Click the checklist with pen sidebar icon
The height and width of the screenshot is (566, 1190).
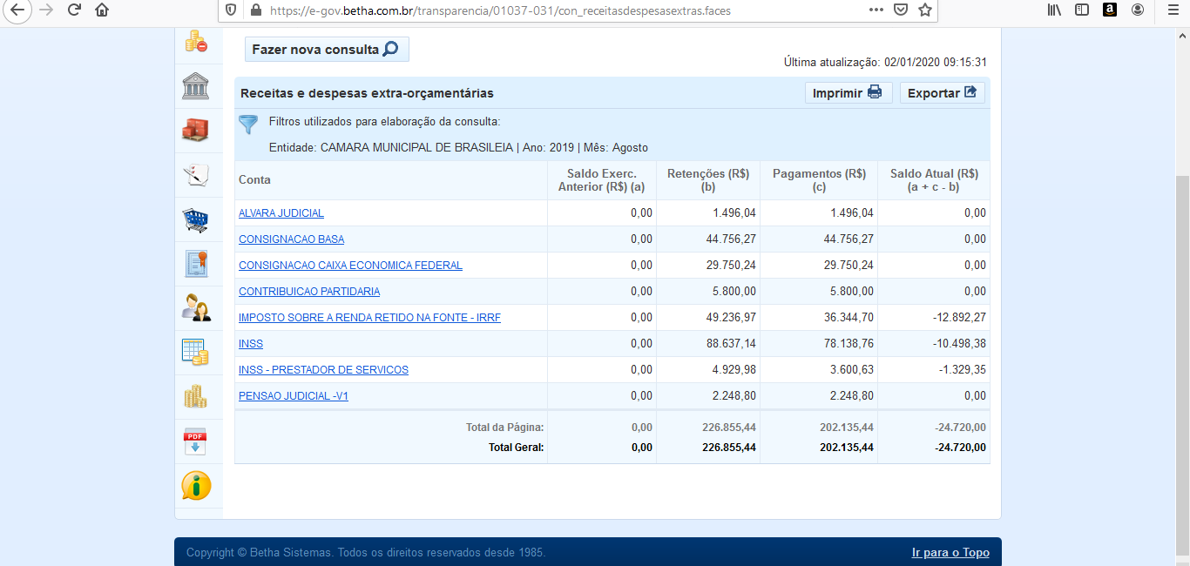(x=196, y=175)
